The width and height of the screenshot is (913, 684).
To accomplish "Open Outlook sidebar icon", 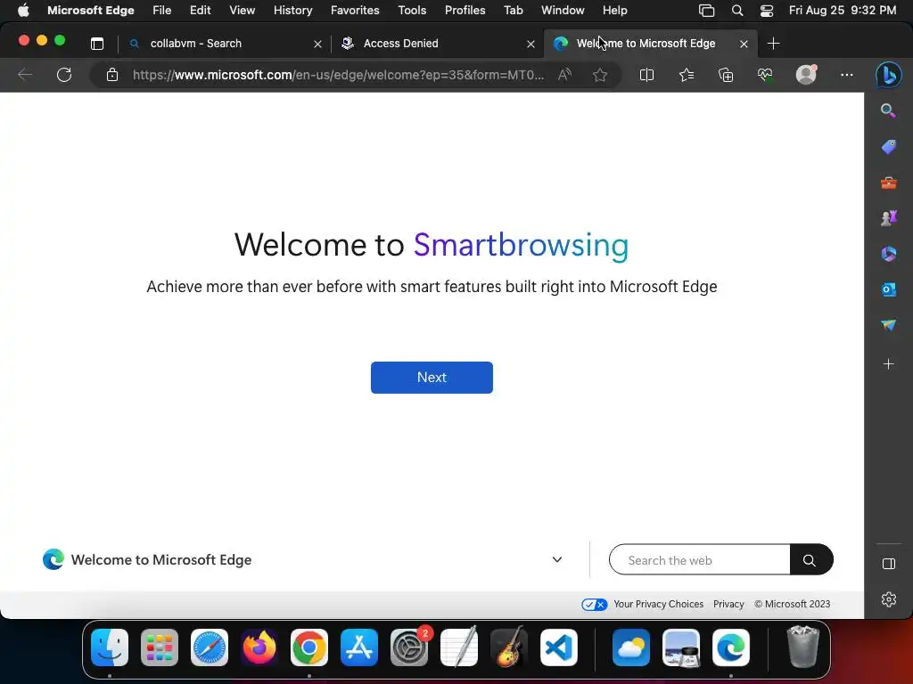I will tap(889, 289).
